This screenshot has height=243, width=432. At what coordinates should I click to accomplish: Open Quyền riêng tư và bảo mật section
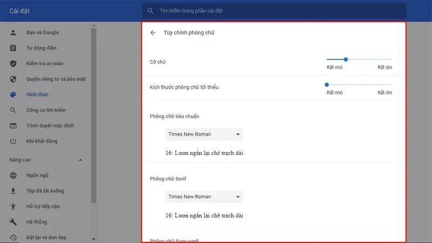coord(56,79)
